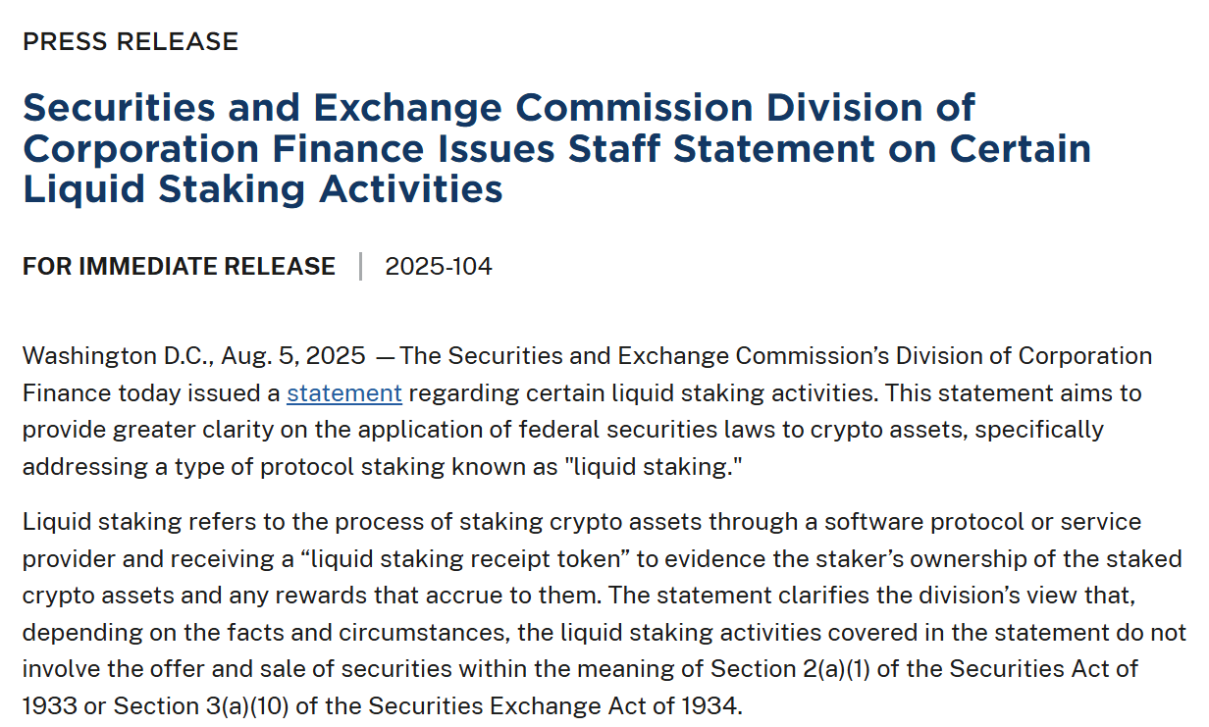Click the "PRESS RELEASE" label
The height and width of the screenshot is (727, 1209).
[x=131, y=41]
